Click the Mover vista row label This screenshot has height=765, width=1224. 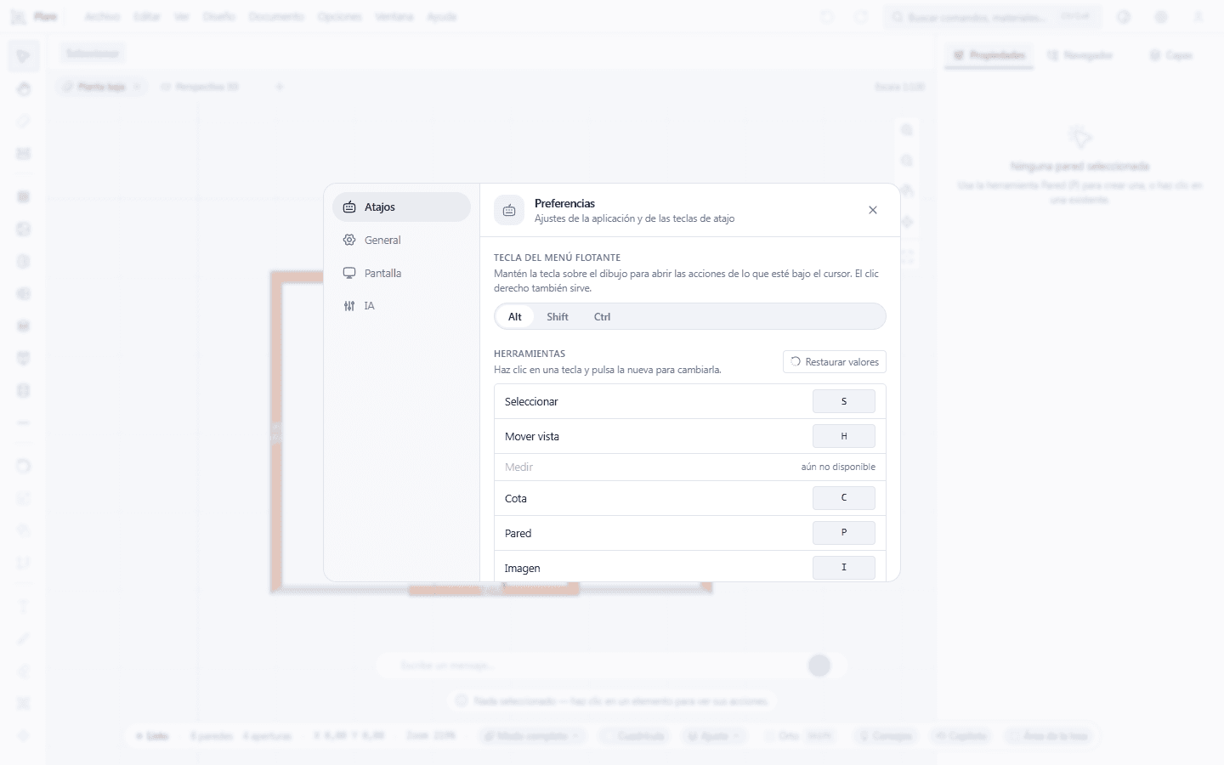[532, 436]
